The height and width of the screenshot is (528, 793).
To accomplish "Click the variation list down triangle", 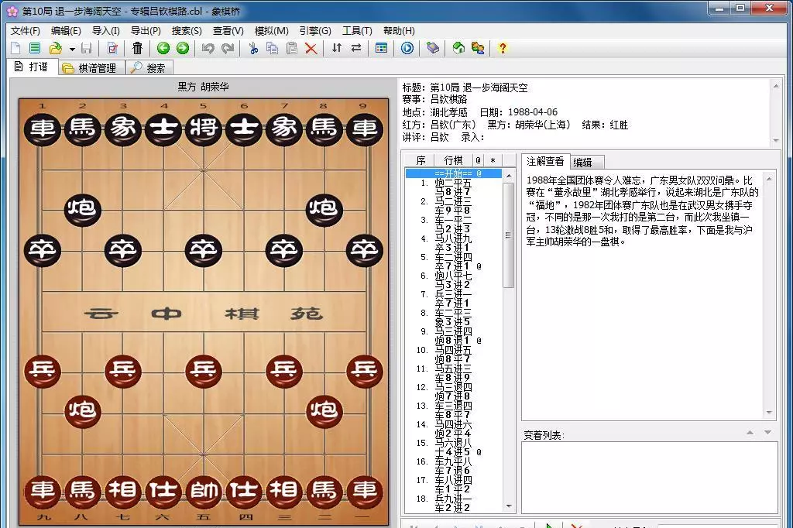I will pos(767,433).
